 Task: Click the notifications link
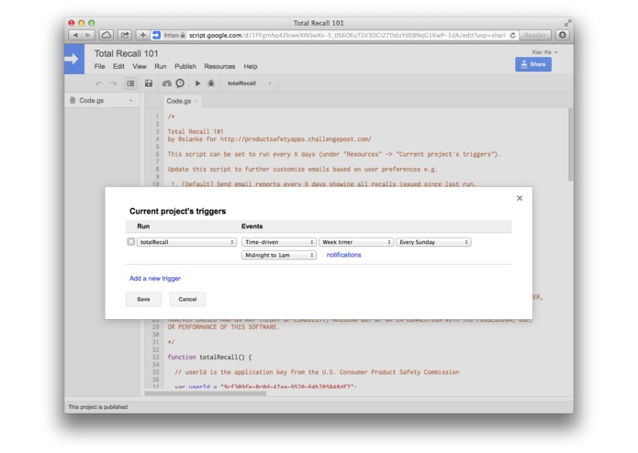(343, 255)
